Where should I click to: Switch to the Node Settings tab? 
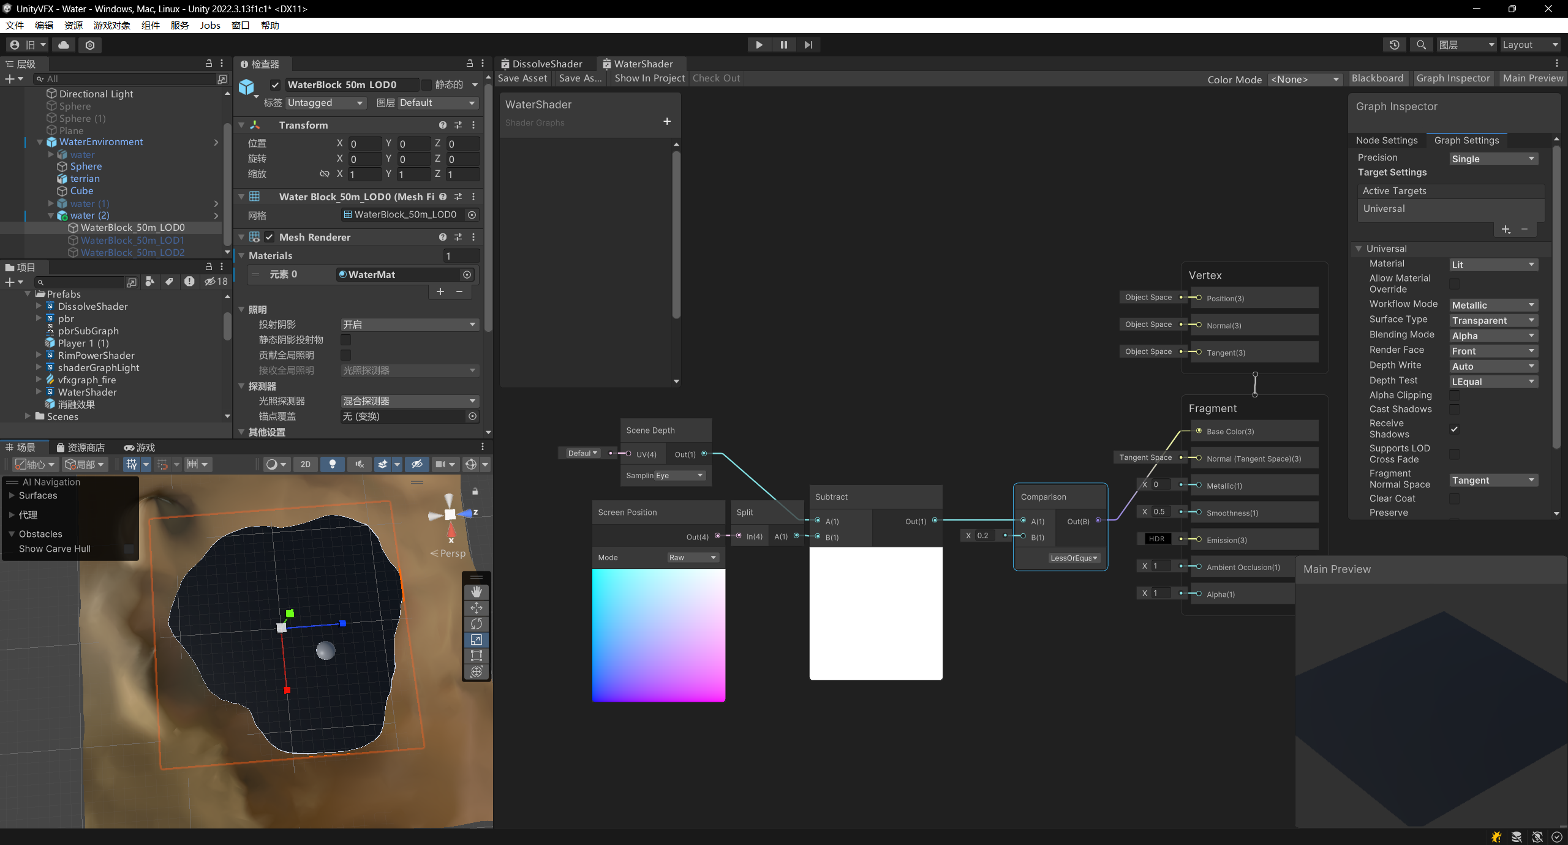pyautogui.click(x=1387, y=140)
